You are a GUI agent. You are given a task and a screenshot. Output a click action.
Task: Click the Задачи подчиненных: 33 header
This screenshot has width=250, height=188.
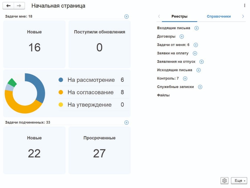28,122
